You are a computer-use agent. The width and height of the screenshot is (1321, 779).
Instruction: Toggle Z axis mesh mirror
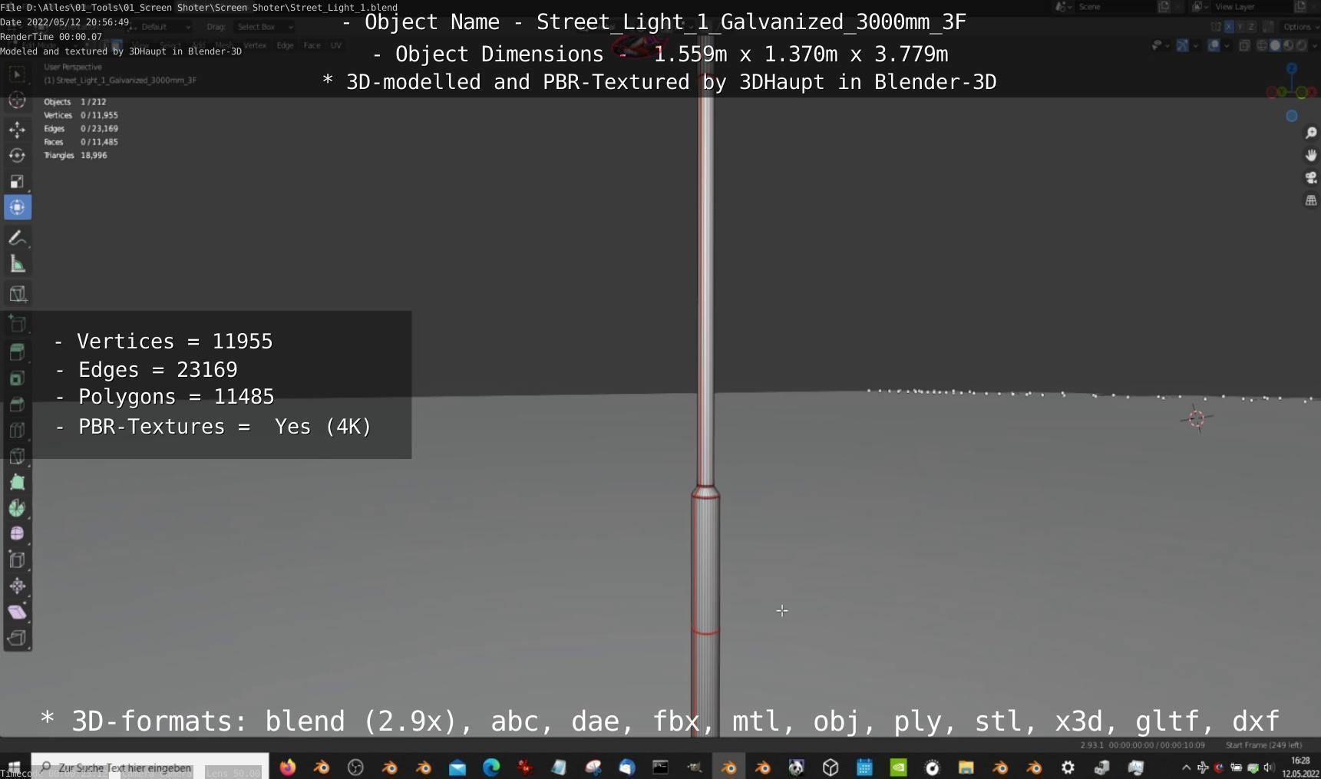click(1250, 27)
